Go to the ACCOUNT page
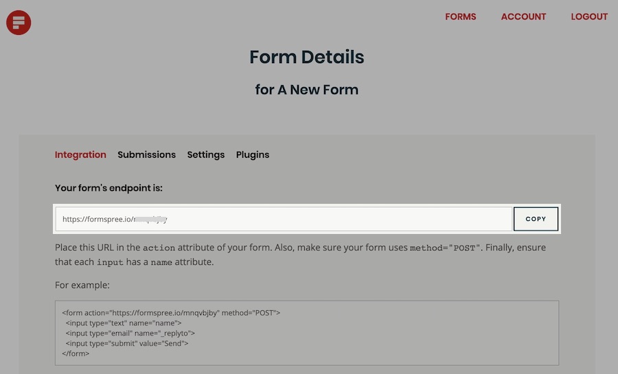 point(523,16)
